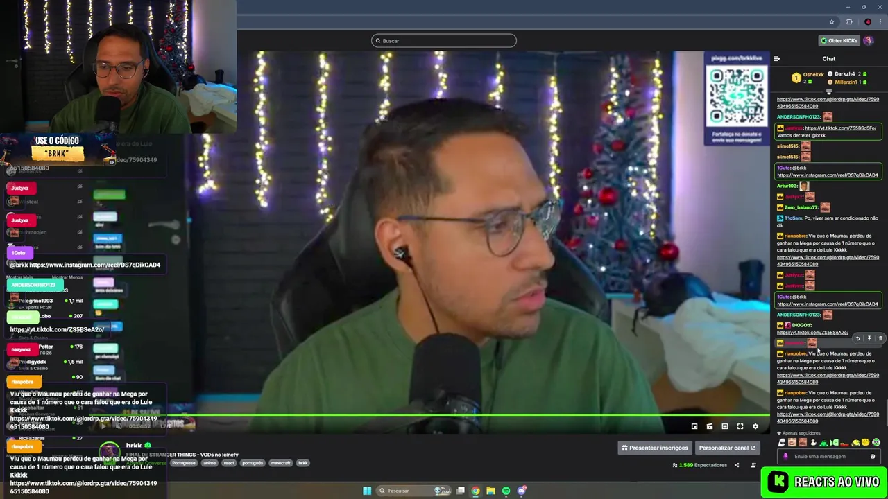888x499 pixels.
Task: View 1.589 Espectadores count
Action: (700, 465)
